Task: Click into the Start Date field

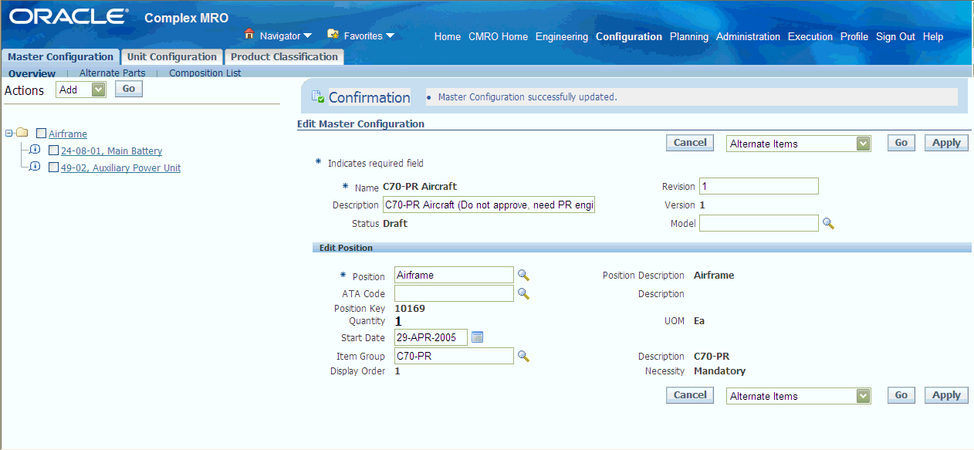Action: [431, 338]
